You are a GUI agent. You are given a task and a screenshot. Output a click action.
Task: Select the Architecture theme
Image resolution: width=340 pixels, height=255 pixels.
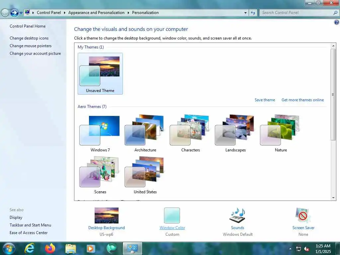click(x=145, y=133)
